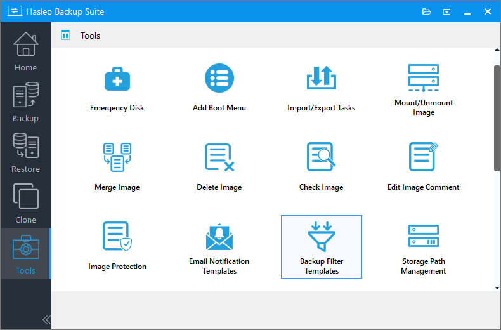This screenshot has width=501, height=330.
Task: Start the Check Image tool
Action: coord(321,168)
